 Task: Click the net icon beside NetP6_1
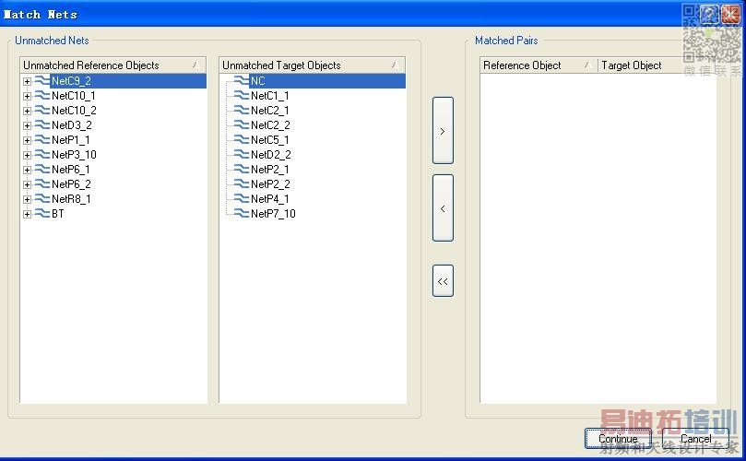point(42,169)
